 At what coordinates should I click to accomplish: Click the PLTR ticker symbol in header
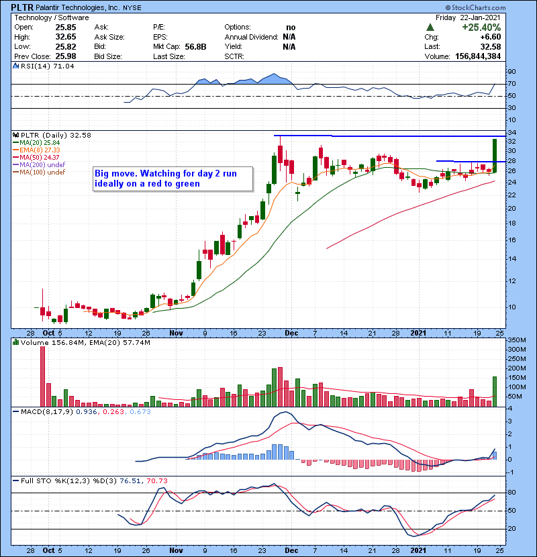23,7
